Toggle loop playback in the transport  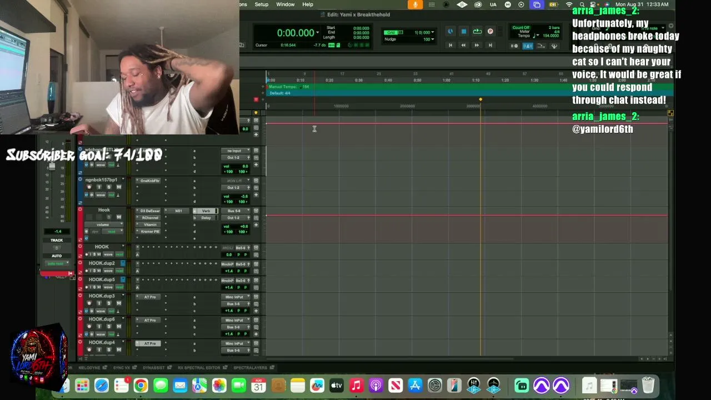[x=477, y=32]
